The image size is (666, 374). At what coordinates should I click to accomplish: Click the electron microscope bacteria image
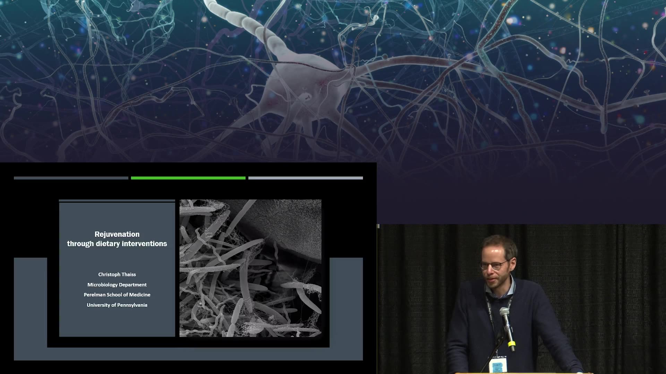click(x=250, y=268)
